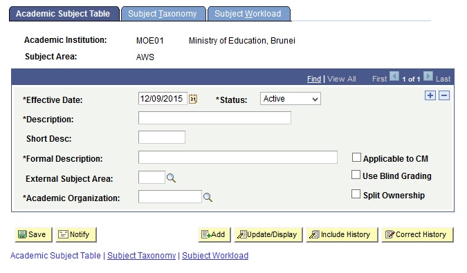Click the Save button with disk icon
This screenshot has height=273, width=467.
tap(33, 234)
